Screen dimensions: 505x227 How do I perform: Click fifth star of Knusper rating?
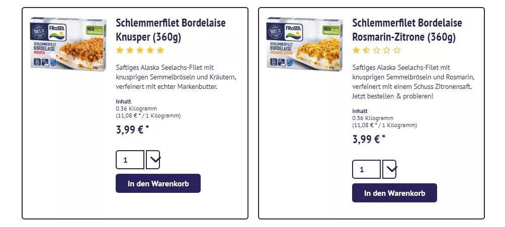(160, 50)
